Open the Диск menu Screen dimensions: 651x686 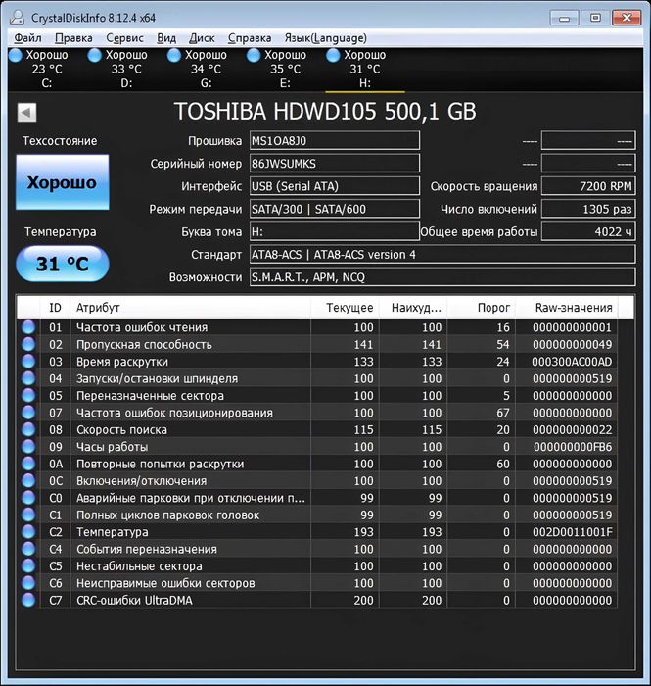click(x=202, y=38)
